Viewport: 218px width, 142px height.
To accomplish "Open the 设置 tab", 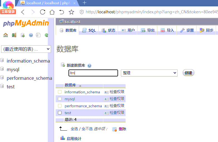I will coord(187,30).
